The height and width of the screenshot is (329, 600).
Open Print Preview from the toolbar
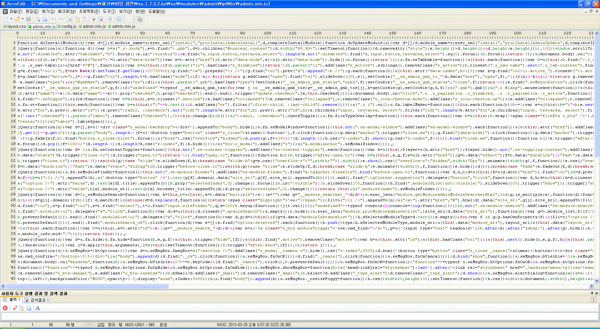coord(37,19)
